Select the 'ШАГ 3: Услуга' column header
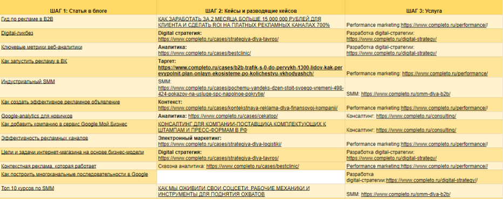The height and width of the screenshot is (199, 503). point(424,11)
